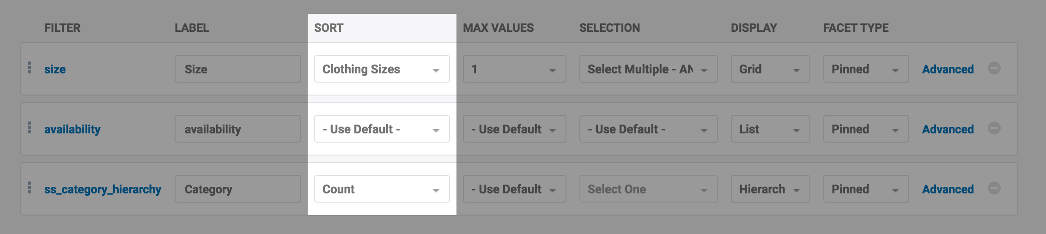
Task: Open the Hierarchy display dropdown
Action: point(770,189)
